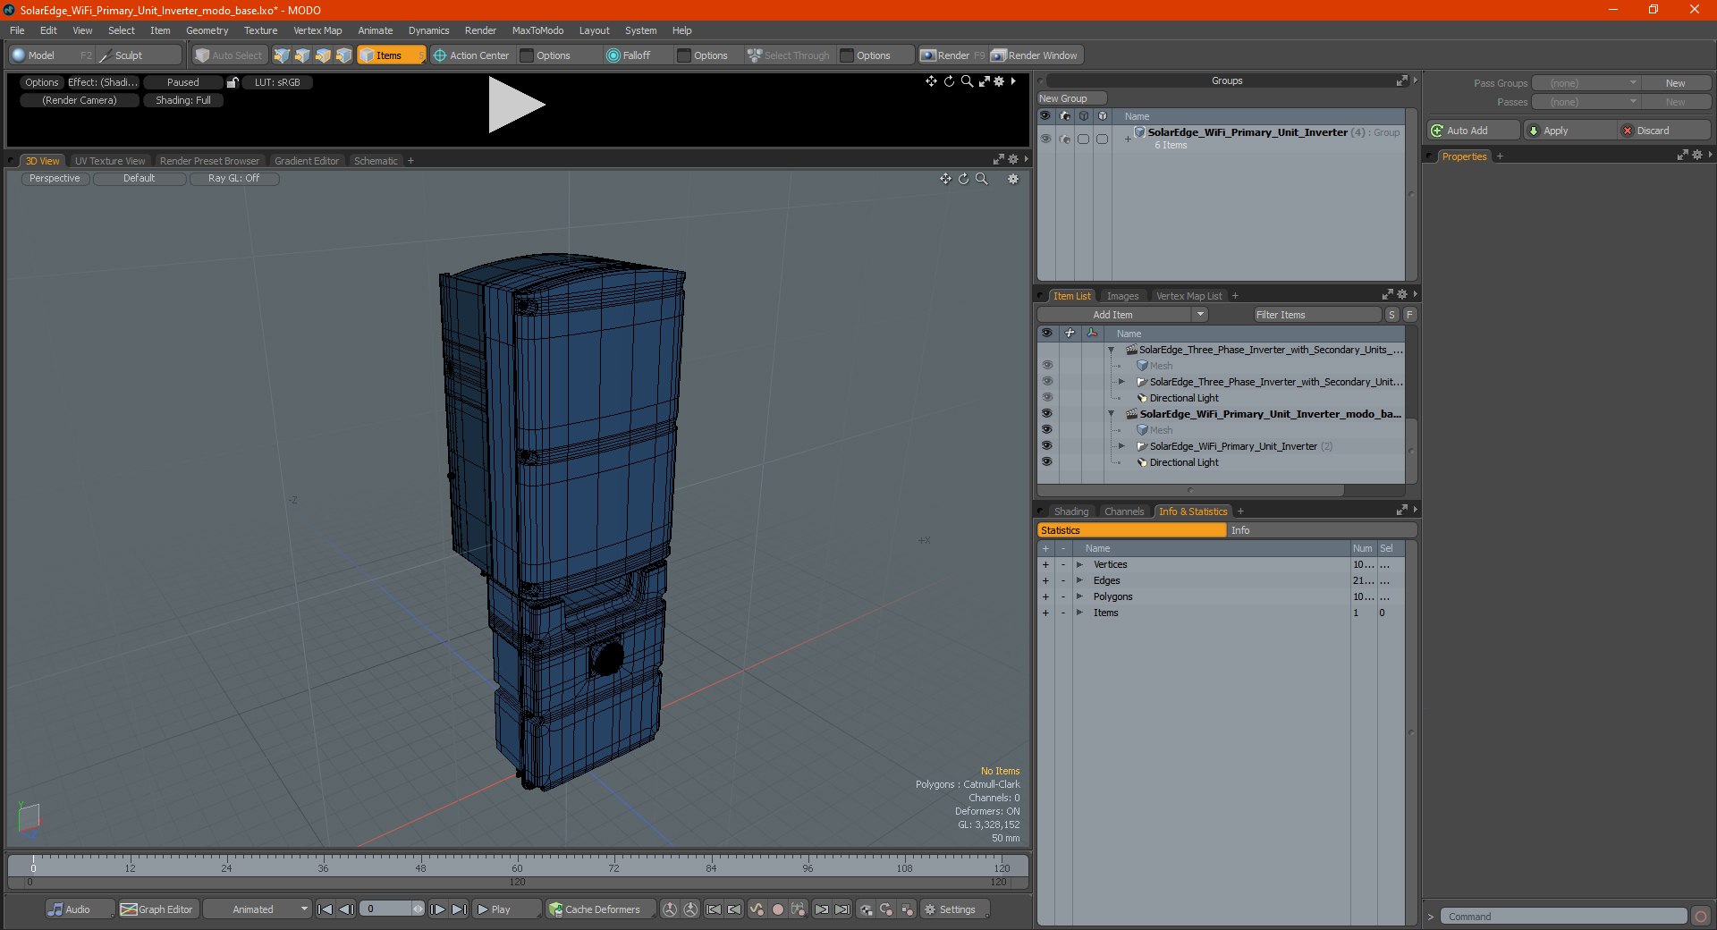Click Auto Add button
Image resolution: width=1717 pixels, height=930 pixels.
[1473, 131]
